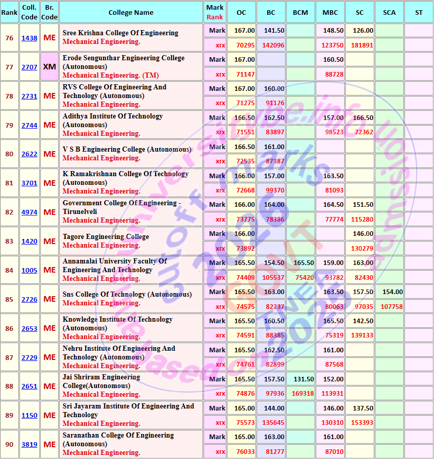
Task: Open college code 4974 link
Action: click(x=29, y=212)
